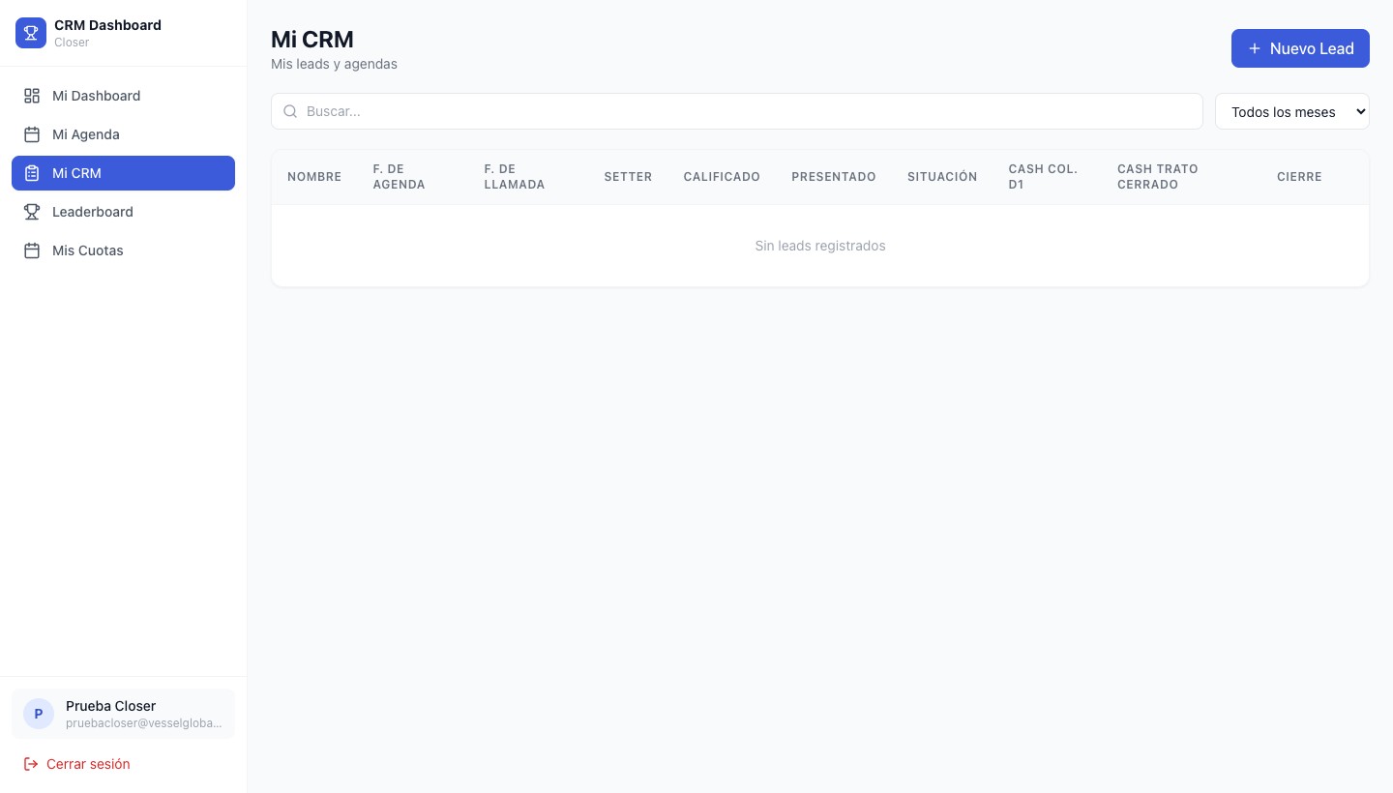Viewport: 1393px width, 793px height.
Task: Select the grid icon beside Mi Dashboard
Action: click(32, 96)
